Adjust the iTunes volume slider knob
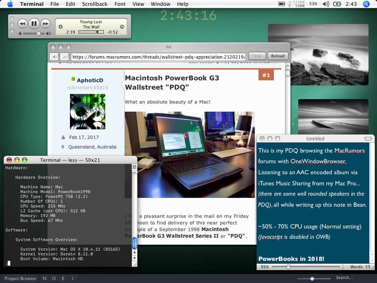Viewport: 377px width, 283px height. click(x=38, y=34)
